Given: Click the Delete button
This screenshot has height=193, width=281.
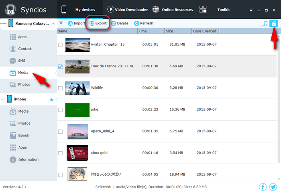Looking at the screenshot, I should pos(120,23).
